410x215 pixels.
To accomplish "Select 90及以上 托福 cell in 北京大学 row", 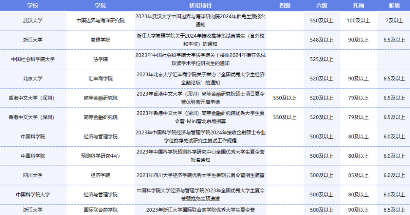I will point(358,79).
